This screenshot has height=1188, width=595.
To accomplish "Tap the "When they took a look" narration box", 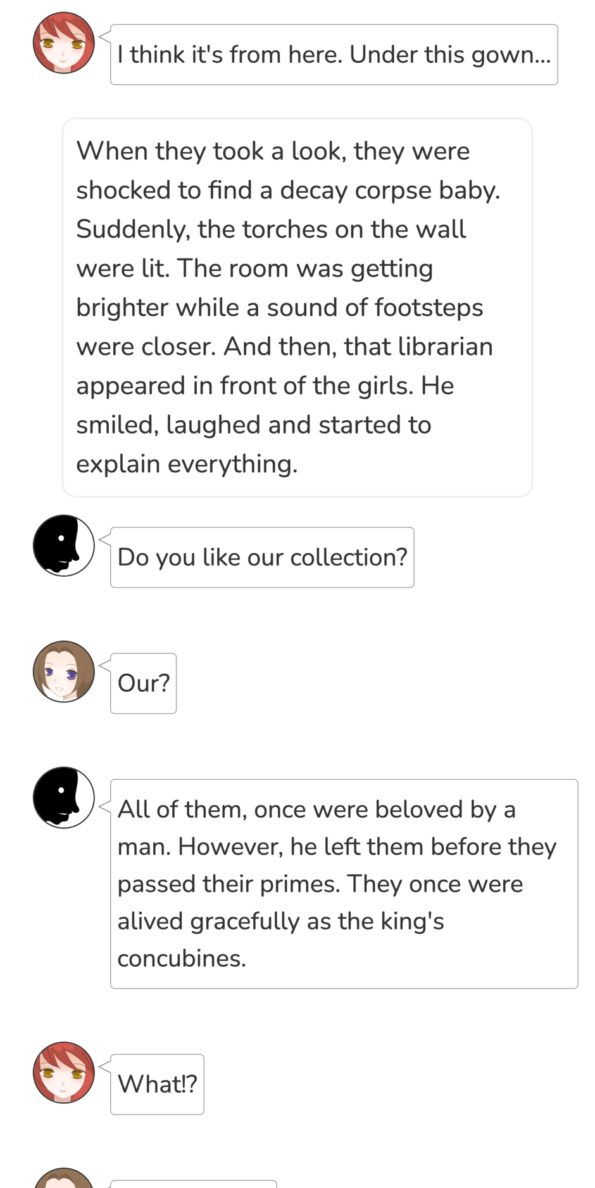I will tap(297, 307).
